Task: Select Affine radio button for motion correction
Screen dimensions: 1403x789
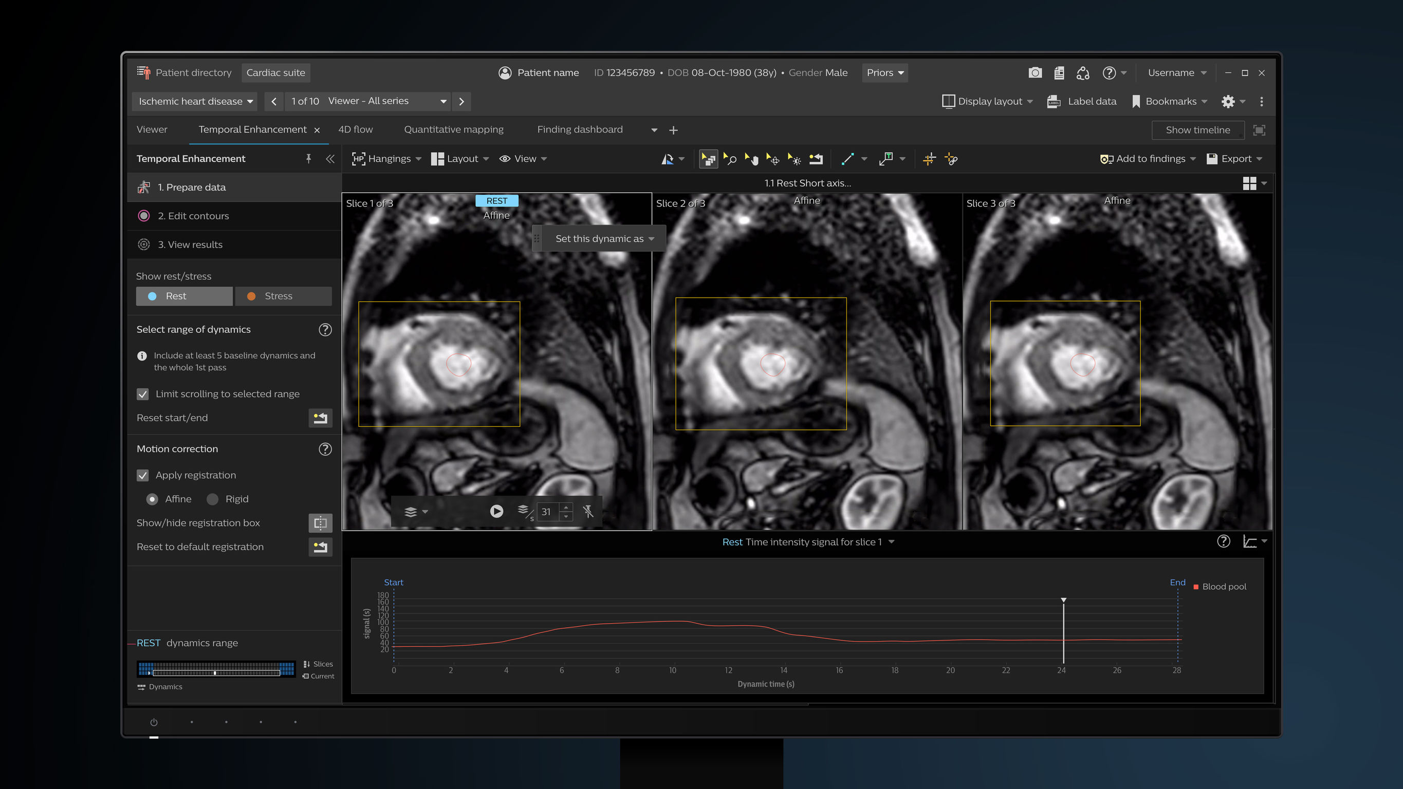Action: coord(152,499)
